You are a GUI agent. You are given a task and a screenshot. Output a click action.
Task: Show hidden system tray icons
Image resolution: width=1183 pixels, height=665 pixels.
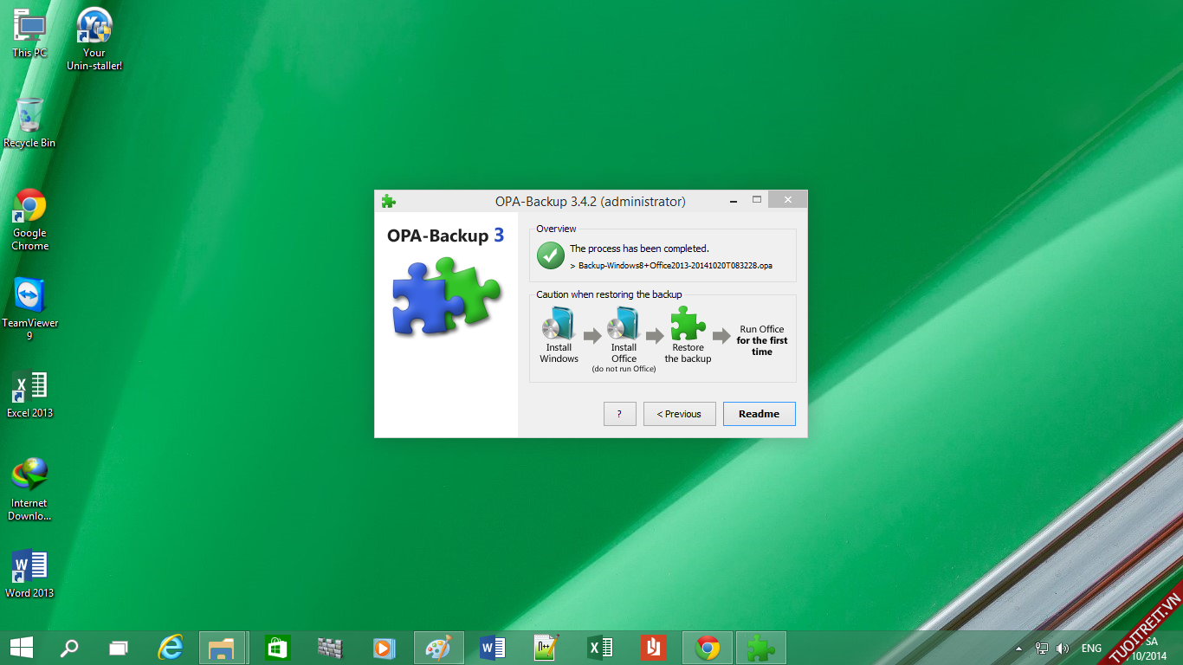(x=1018, y=648)
